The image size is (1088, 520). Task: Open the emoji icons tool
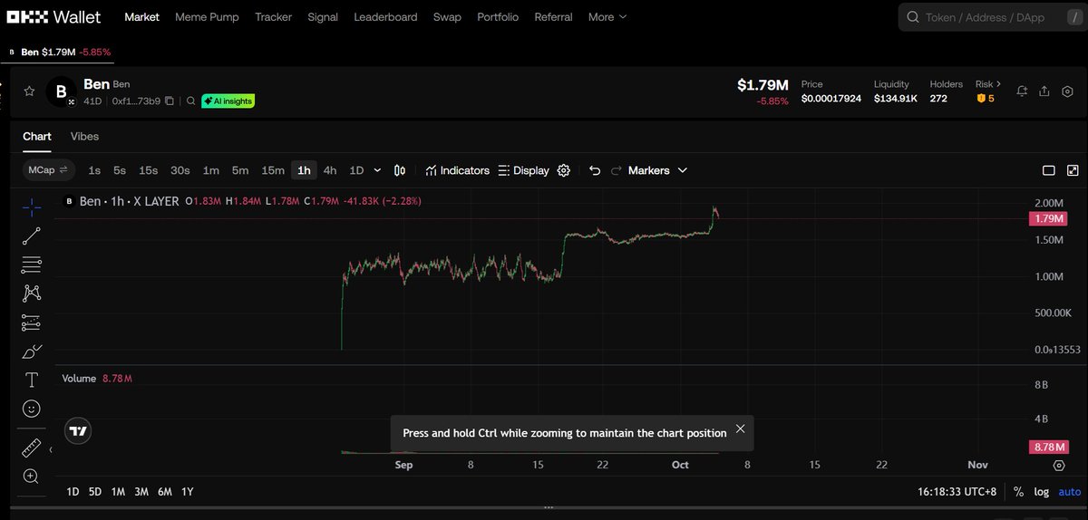coord(32,409)
